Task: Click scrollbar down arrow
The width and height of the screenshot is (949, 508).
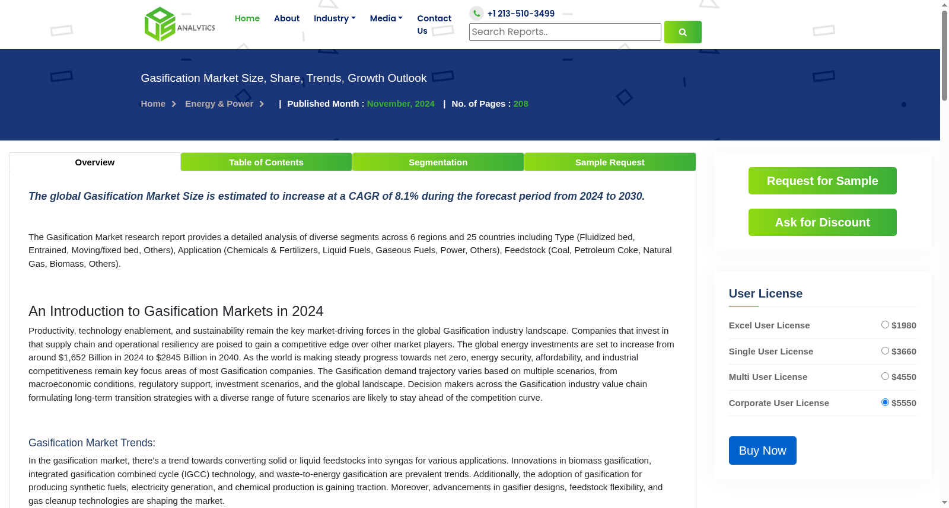Action: 944,503
